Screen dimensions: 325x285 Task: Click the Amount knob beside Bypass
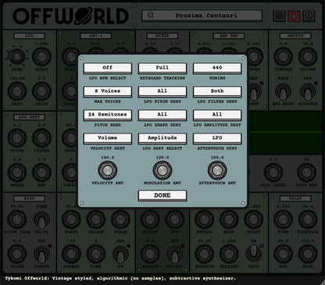(x=150, y=254)
